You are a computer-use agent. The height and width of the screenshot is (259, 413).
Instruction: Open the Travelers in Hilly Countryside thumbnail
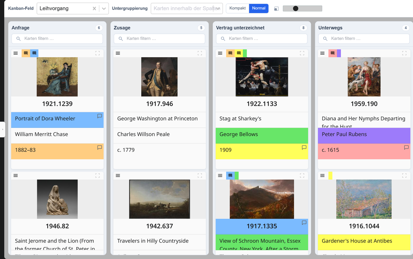(159, 199)
